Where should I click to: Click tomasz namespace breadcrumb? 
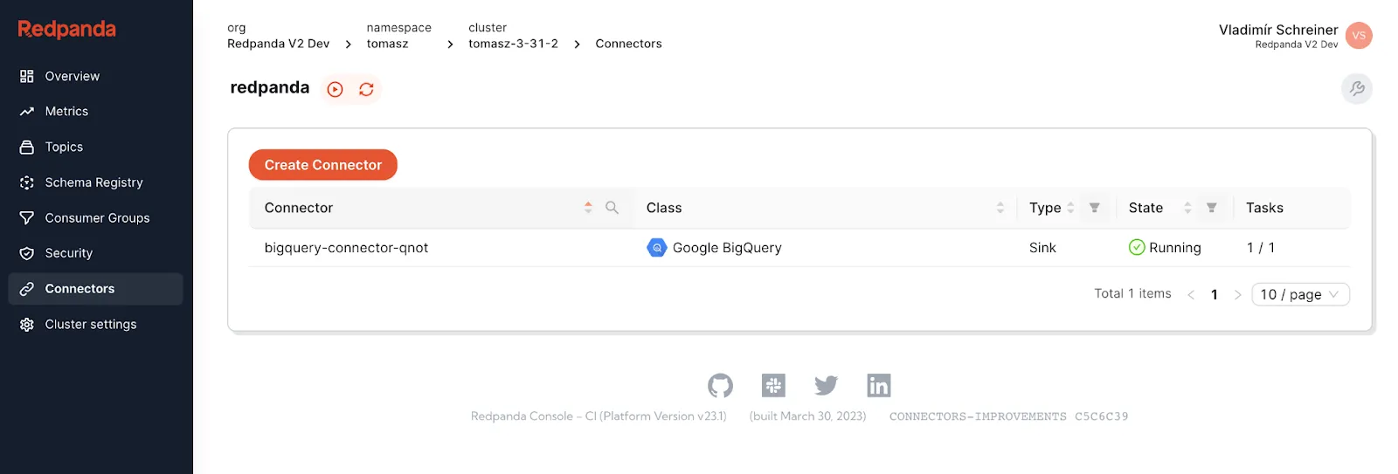pos(387,44)
